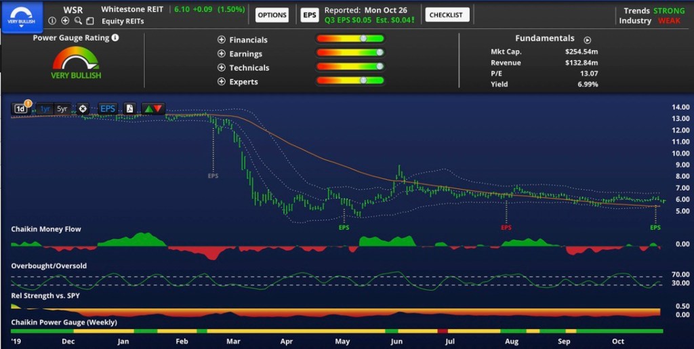Export the chart using the PDF icon
Image resolution: width=694 pixels, height=349 pixels.
tap(129, 108)
